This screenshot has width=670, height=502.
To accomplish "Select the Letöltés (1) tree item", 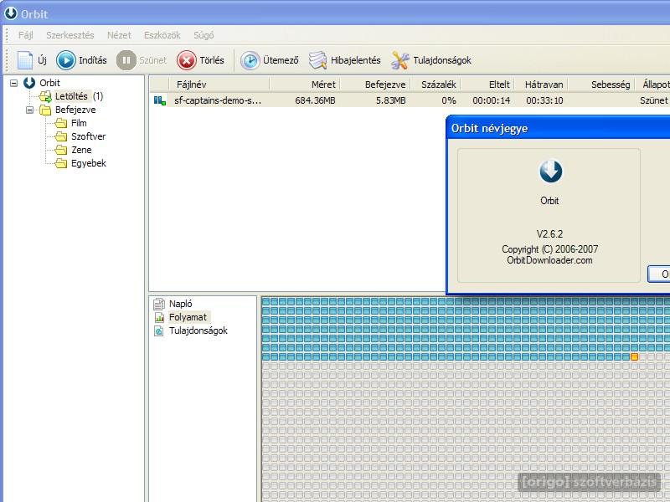I will [x=79, y=96].
